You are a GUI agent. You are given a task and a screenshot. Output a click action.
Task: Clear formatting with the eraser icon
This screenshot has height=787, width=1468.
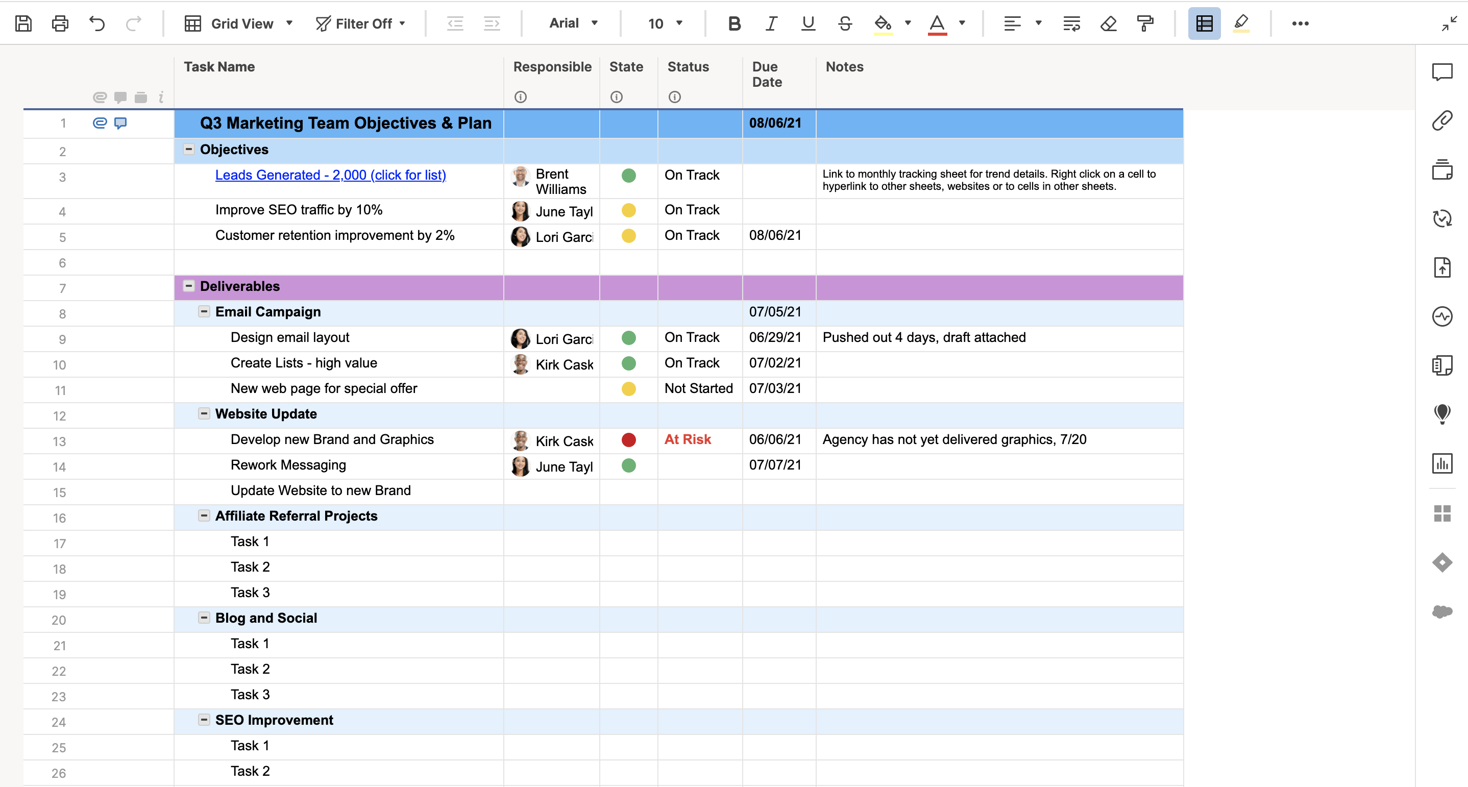pos(1109,23)
